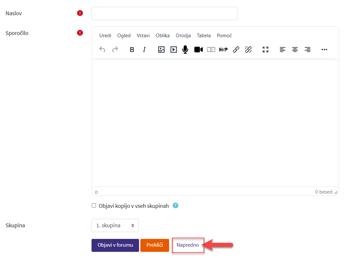Screen dimensions: 347x258
Task: Expand more toolbar options with ellipsis
Action: [324, 50]
